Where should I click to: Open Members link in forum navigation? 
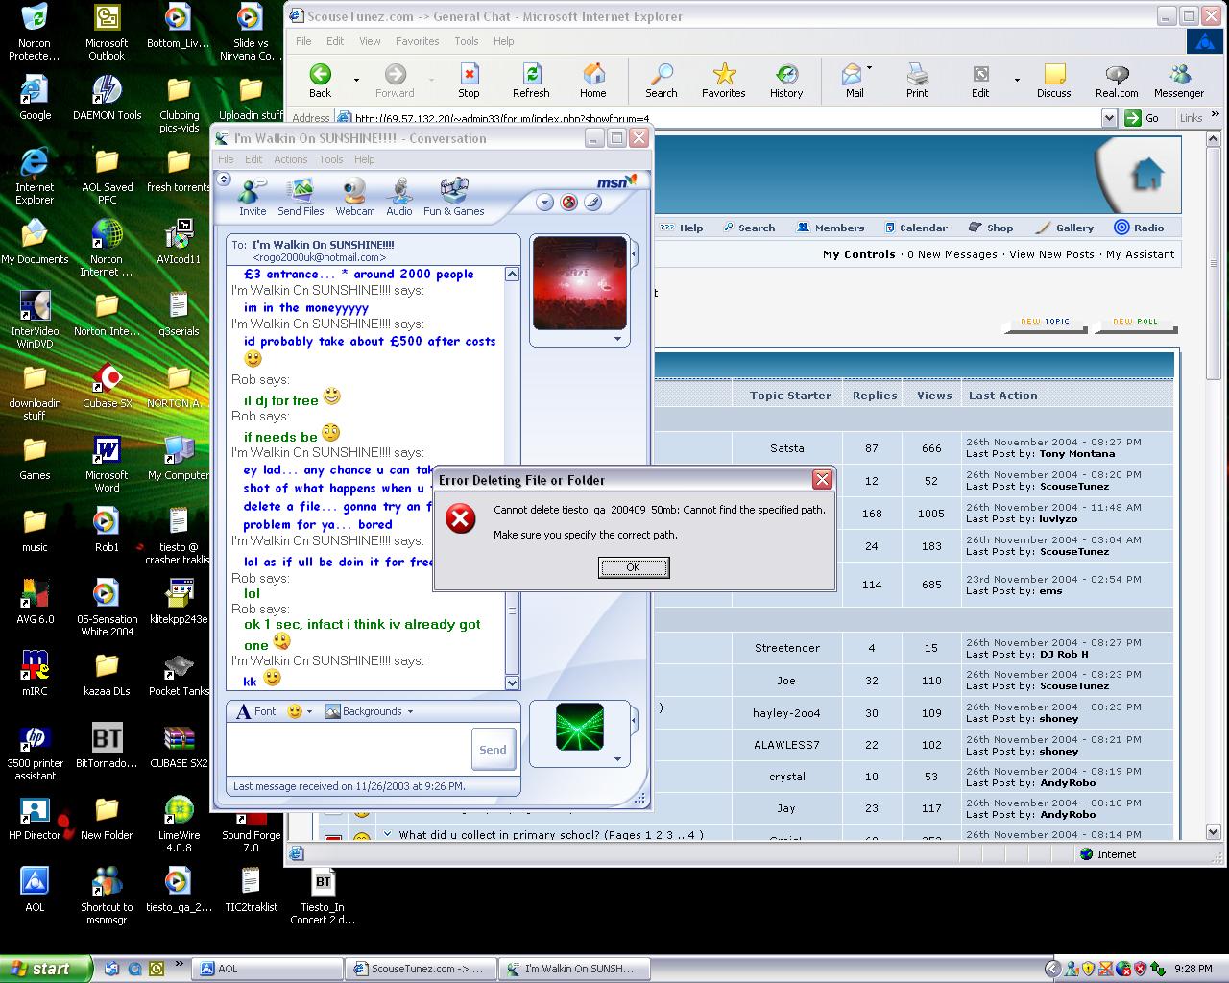tap(831, 228)
